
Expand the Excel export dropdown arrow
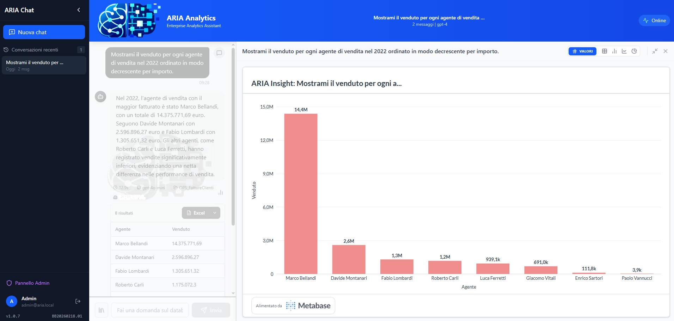(215, 213)
